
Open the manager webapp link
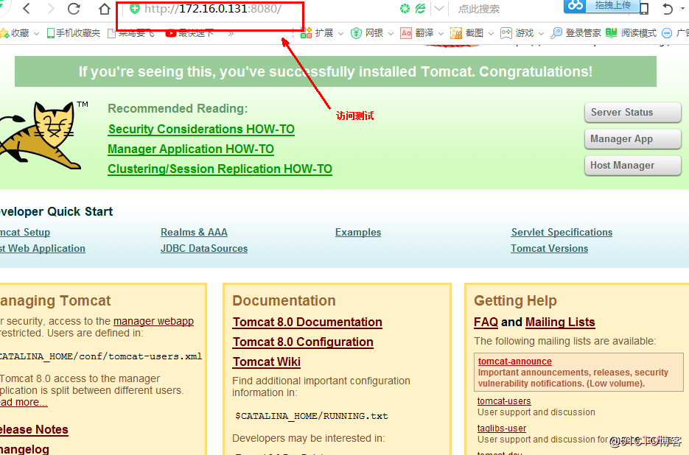click(x=153, y=321)
